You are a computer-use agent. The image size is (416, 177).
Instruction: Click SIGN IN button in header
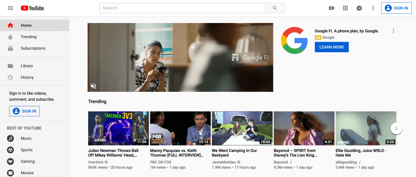pyautogui.click(x=396, y=8)
